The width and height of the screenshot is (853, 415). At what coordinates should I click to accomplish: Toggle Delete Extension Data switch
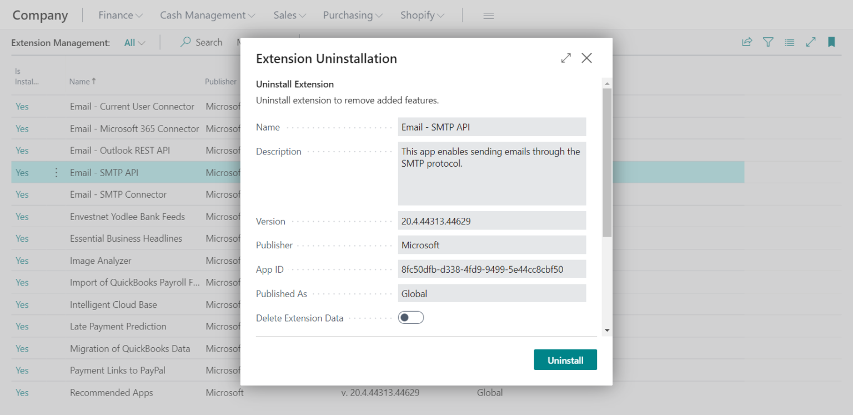click(x=411, y=318)
